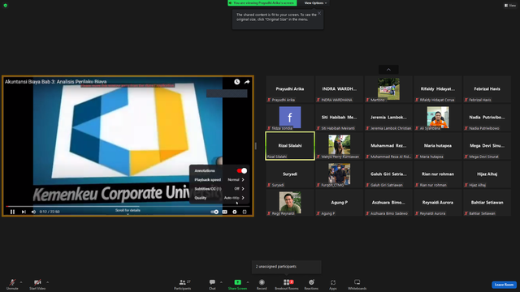Open Whiteboards
The image size is (520, 292).
tap(357, 284)
